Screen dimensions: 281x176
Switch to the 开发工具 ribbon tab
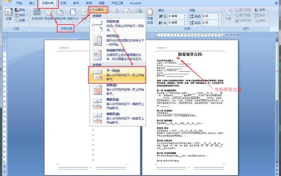[x=117, y=3]
